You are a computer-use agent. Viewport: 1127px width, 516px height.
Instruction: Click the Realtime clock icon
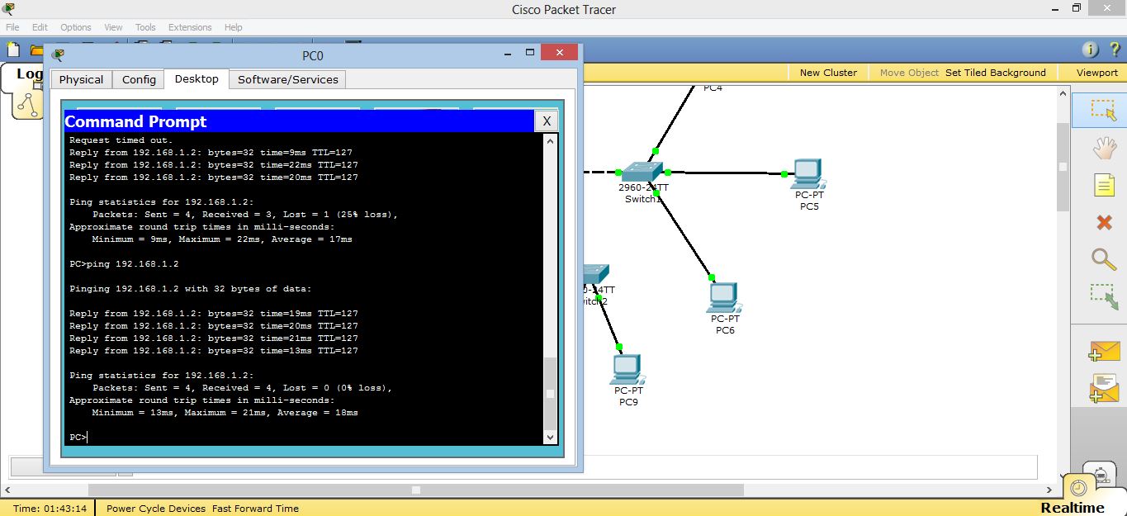pyautogui.click(x=1078, y=487)
